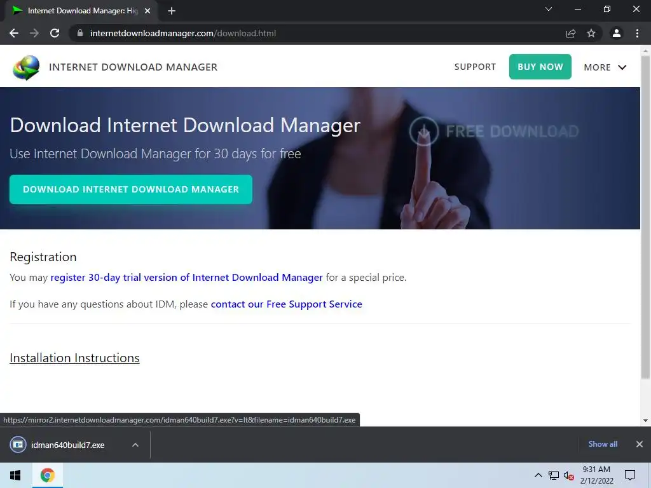The height and width of the screenshot is (488, 651).
Task: Click the BUY NOW button
Action: (x=540, y=67)
